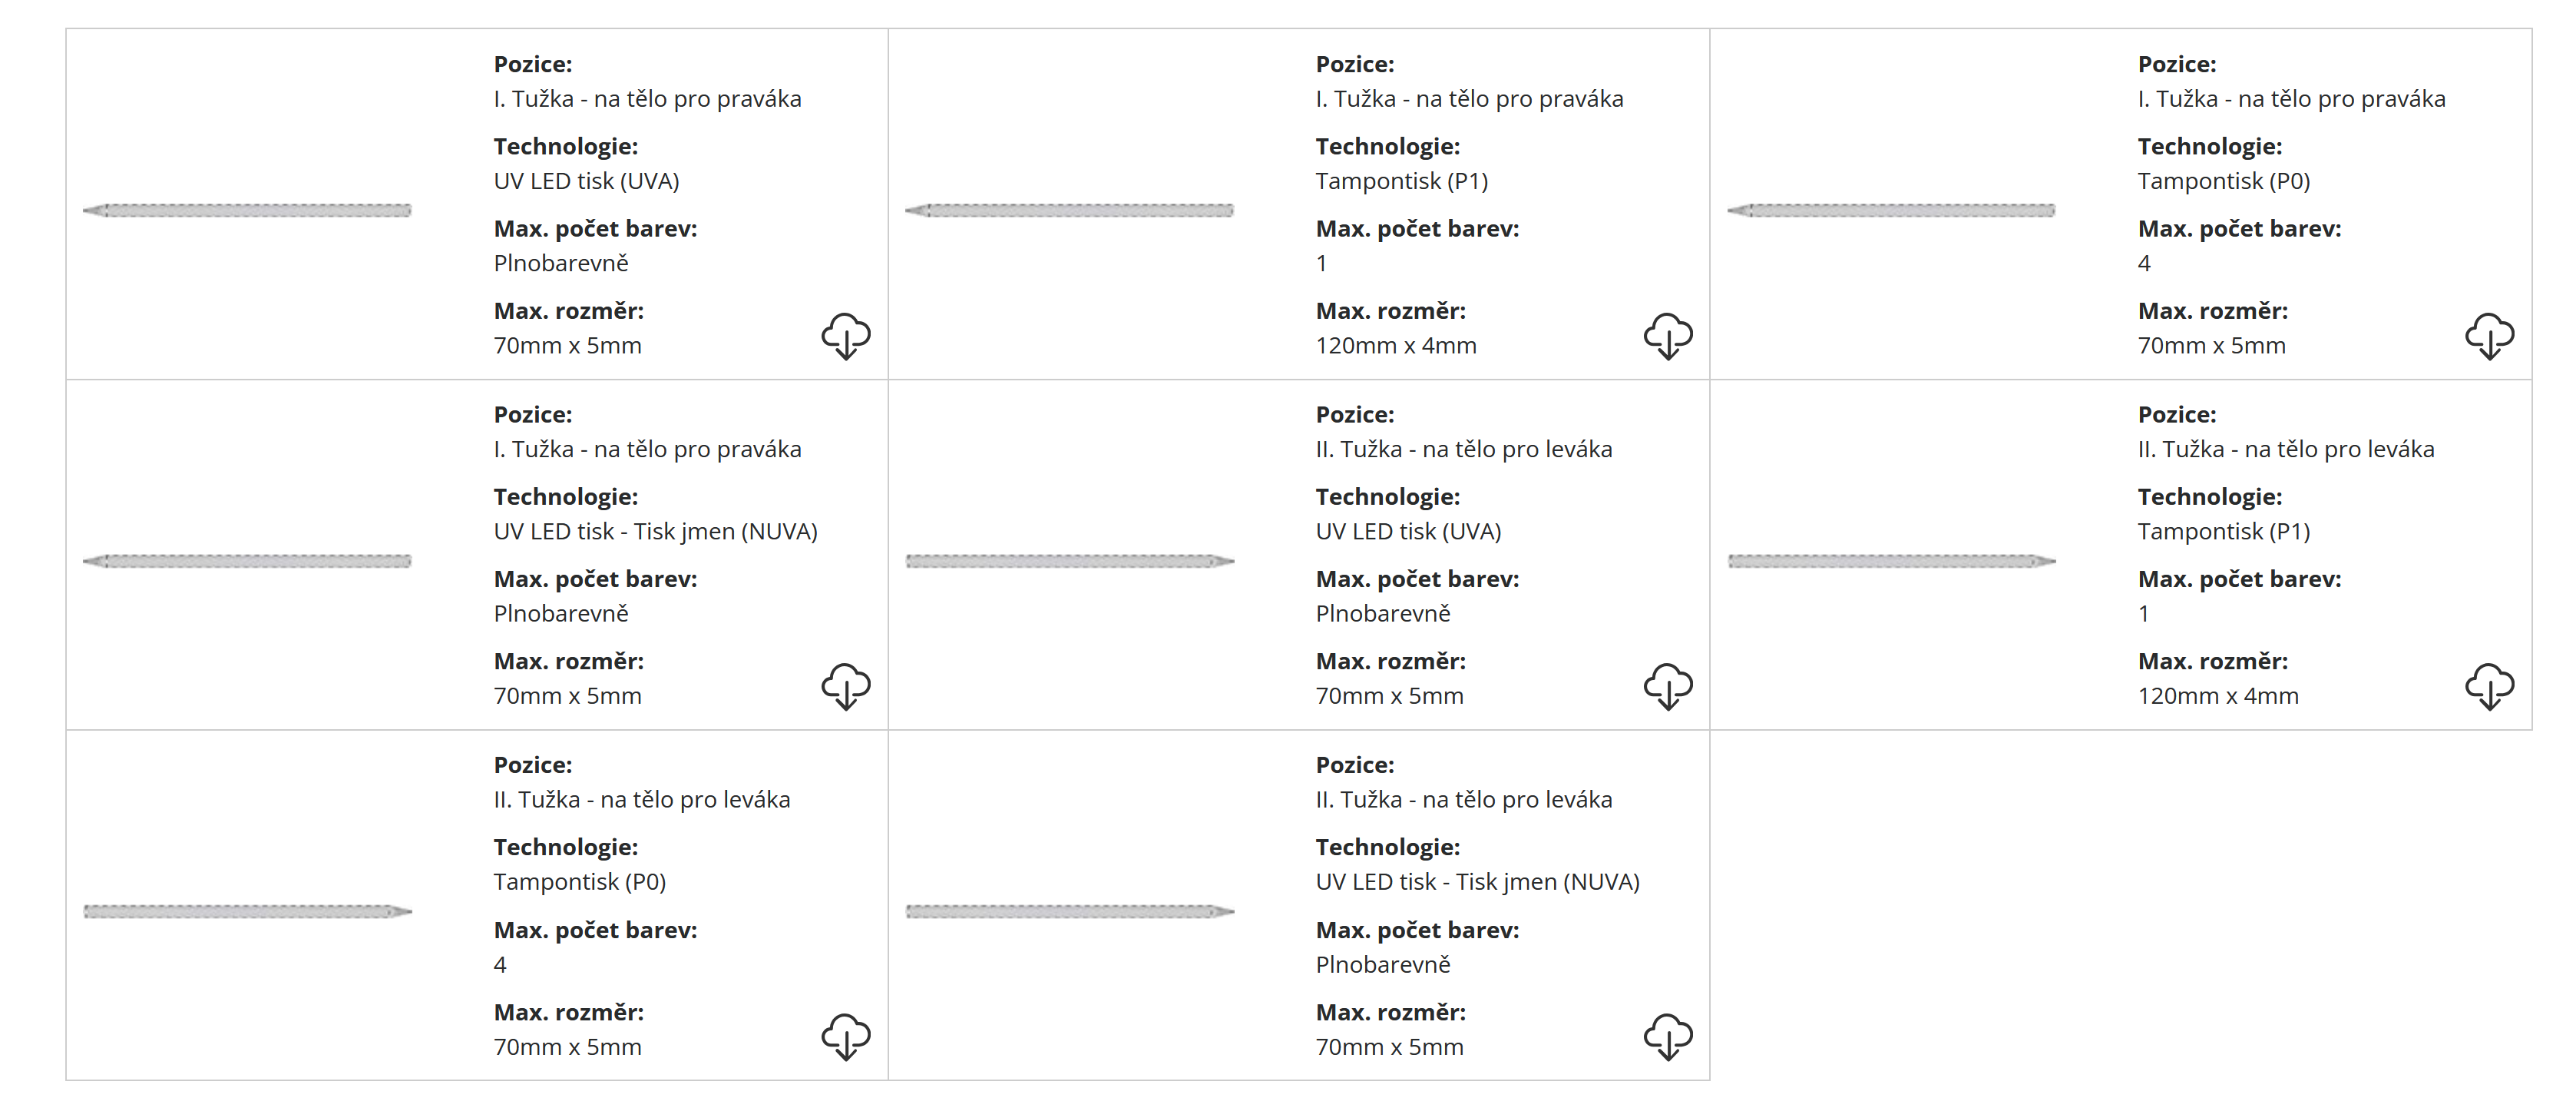Download template for right-handed Tampontisk (P0)
The image size is (2576, 1098).
tap(2489, 335)
